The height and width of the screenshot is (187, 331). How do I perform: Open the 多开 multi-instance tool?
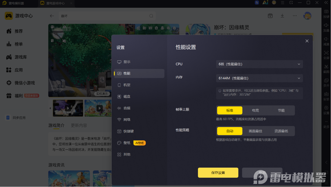click(x=326, y=82)
